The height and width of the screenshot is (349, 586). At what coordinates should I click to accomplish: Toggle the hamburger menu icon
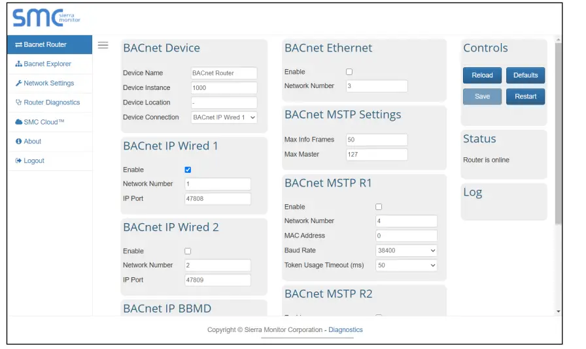[x=103, y=45]
